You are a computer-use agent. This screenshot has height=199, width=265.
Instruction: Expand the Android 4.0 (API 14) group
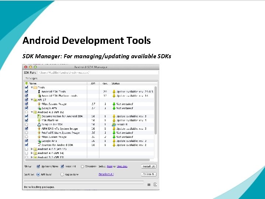pos(32,153)
